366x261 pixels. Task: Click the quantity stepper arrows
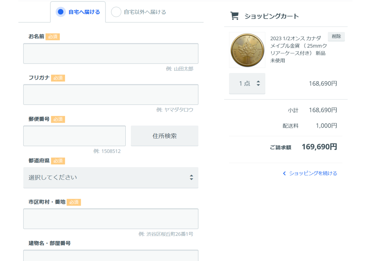click(x=259, y=83)
